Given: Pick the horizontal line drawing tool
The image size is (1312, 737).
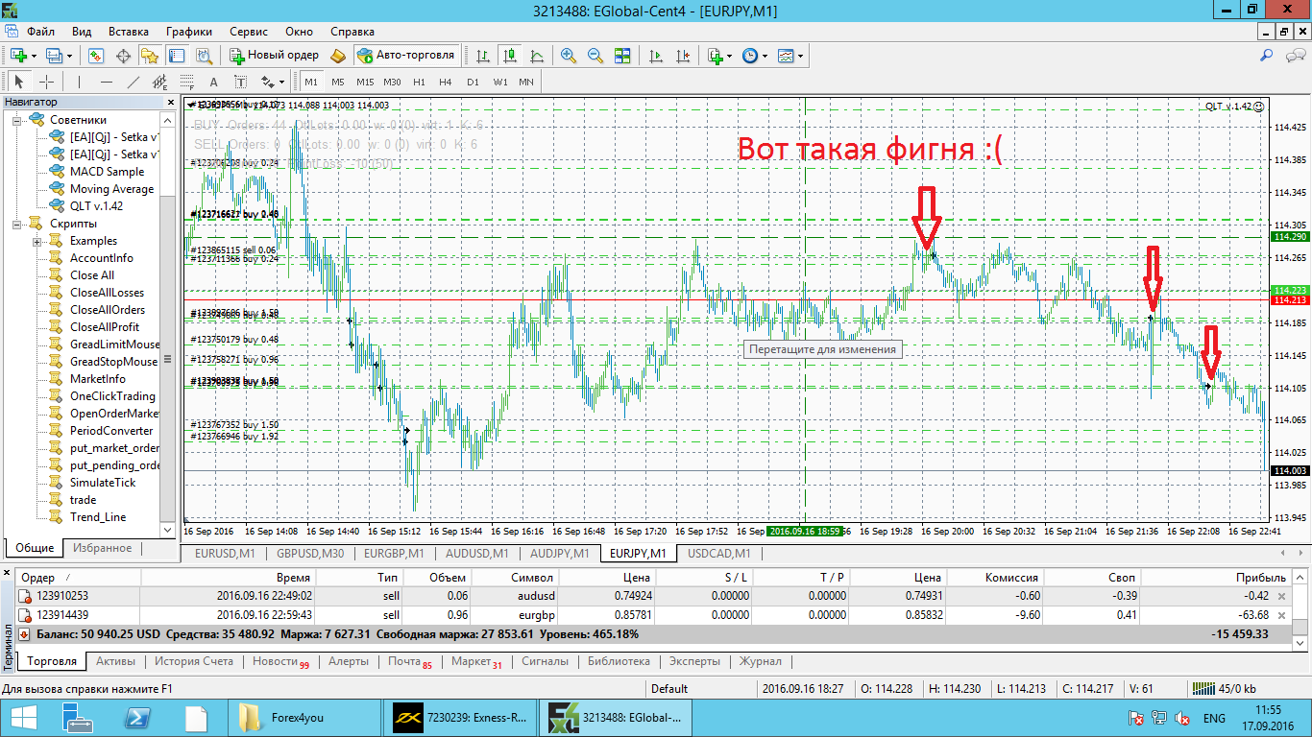Looking at the screenshot, I should [106, 82].
